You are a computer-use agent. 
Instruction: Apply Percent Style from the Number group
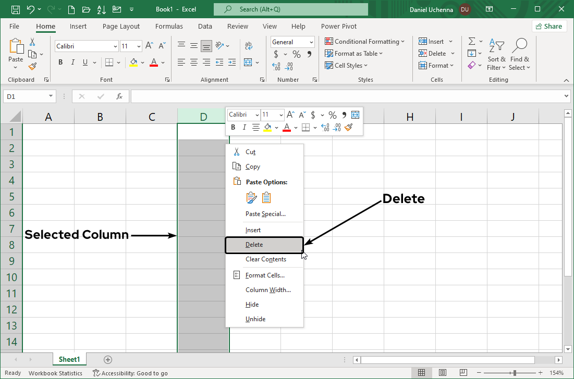(x=296, y=54)
